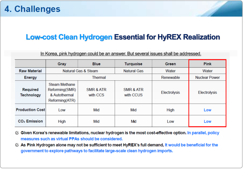Viewport: 243px width, 177px height.
Task: Select the "Natural Gas & Steam" cell
Action: click(x=80, y=71)
